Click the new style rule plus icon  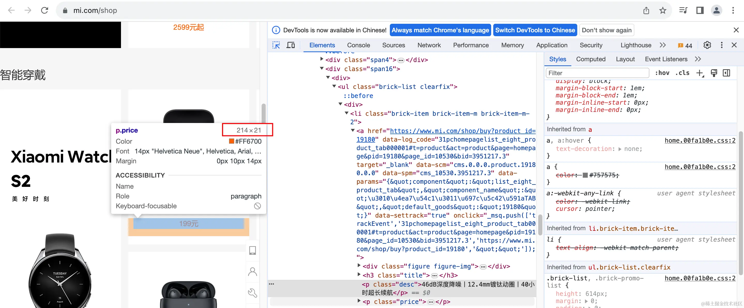(x=700, y=73)
